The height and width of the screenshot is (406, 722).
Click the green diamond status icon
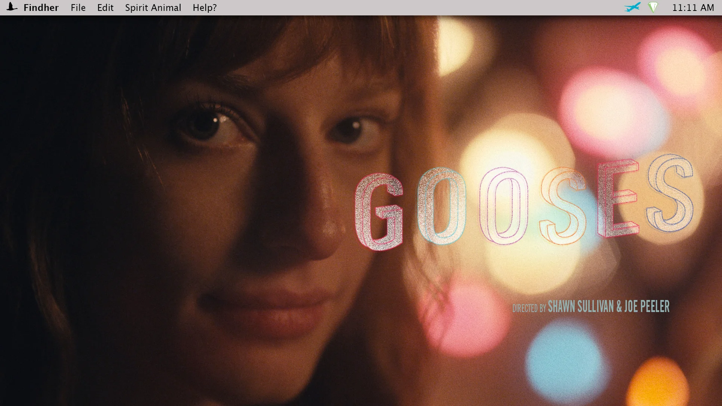pos(653,7)
